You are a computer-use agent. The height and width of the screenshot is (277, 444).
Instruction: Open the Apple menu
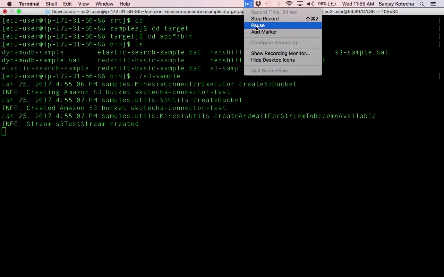[9, 4]
